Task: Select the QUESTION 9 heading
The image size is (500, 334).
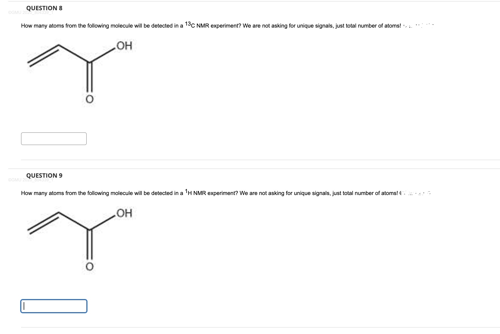Action: pyautogui.click(x=44, y=175)
